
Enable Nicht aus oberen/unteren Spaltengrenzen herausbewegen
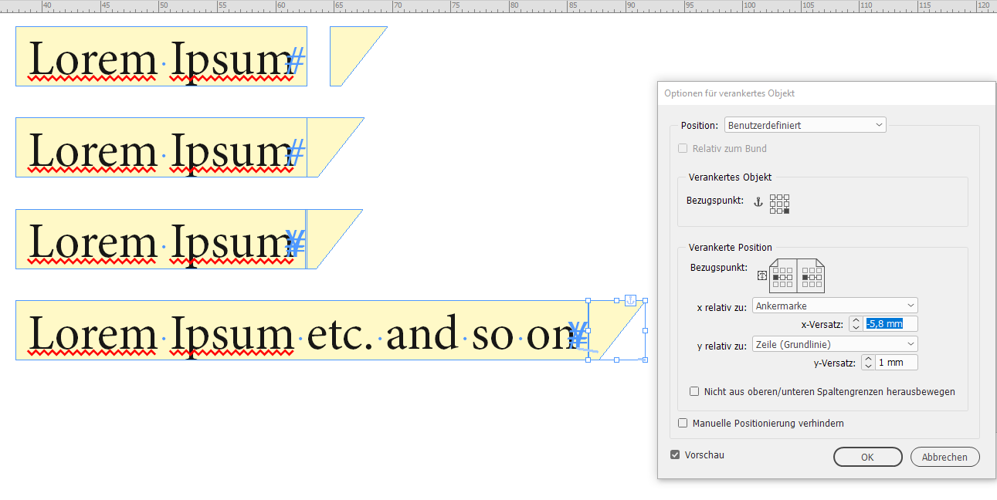(694, 391)
